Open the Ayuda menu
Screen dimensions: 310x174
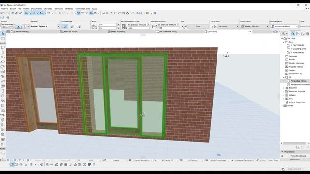[94, 9]
